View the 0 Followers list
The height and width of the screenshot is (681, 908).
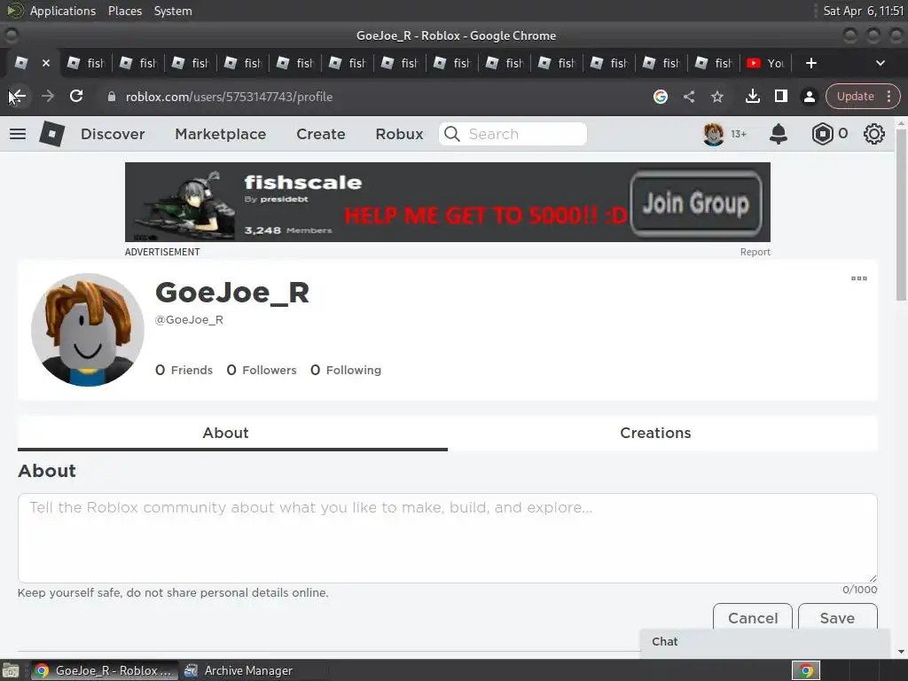coord(262,370)
